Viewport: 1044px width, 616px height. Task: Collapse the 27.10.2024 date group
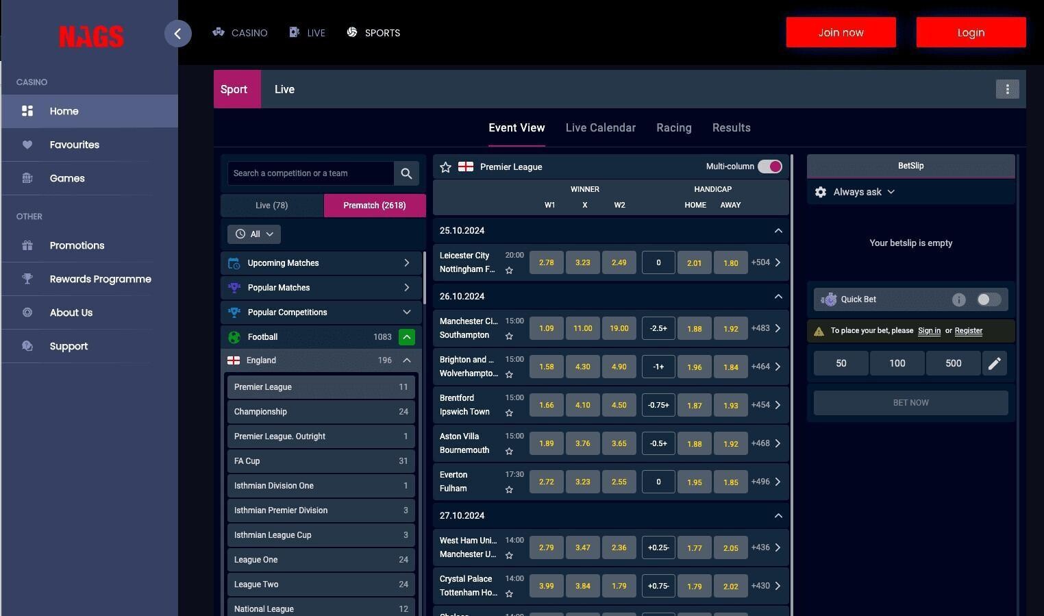tap(778, 516)
